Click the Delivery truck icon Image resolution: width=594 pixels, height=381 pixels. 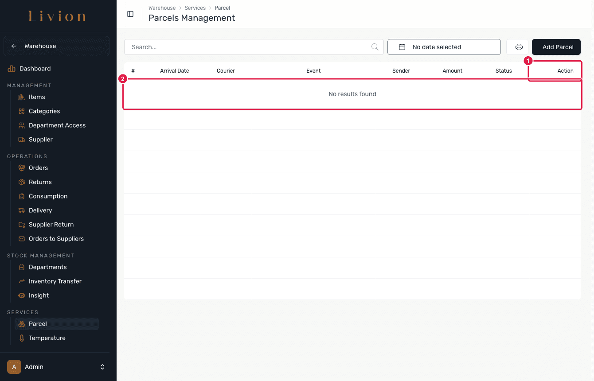(x=22, y=210)
